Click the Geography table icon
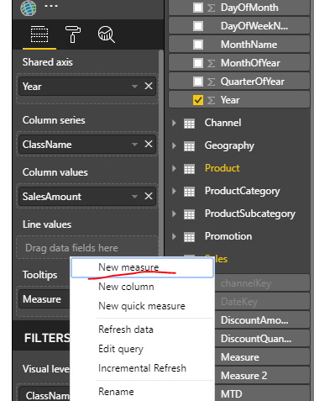This screenshot has width=314, height=401. [x=189, y=146]
